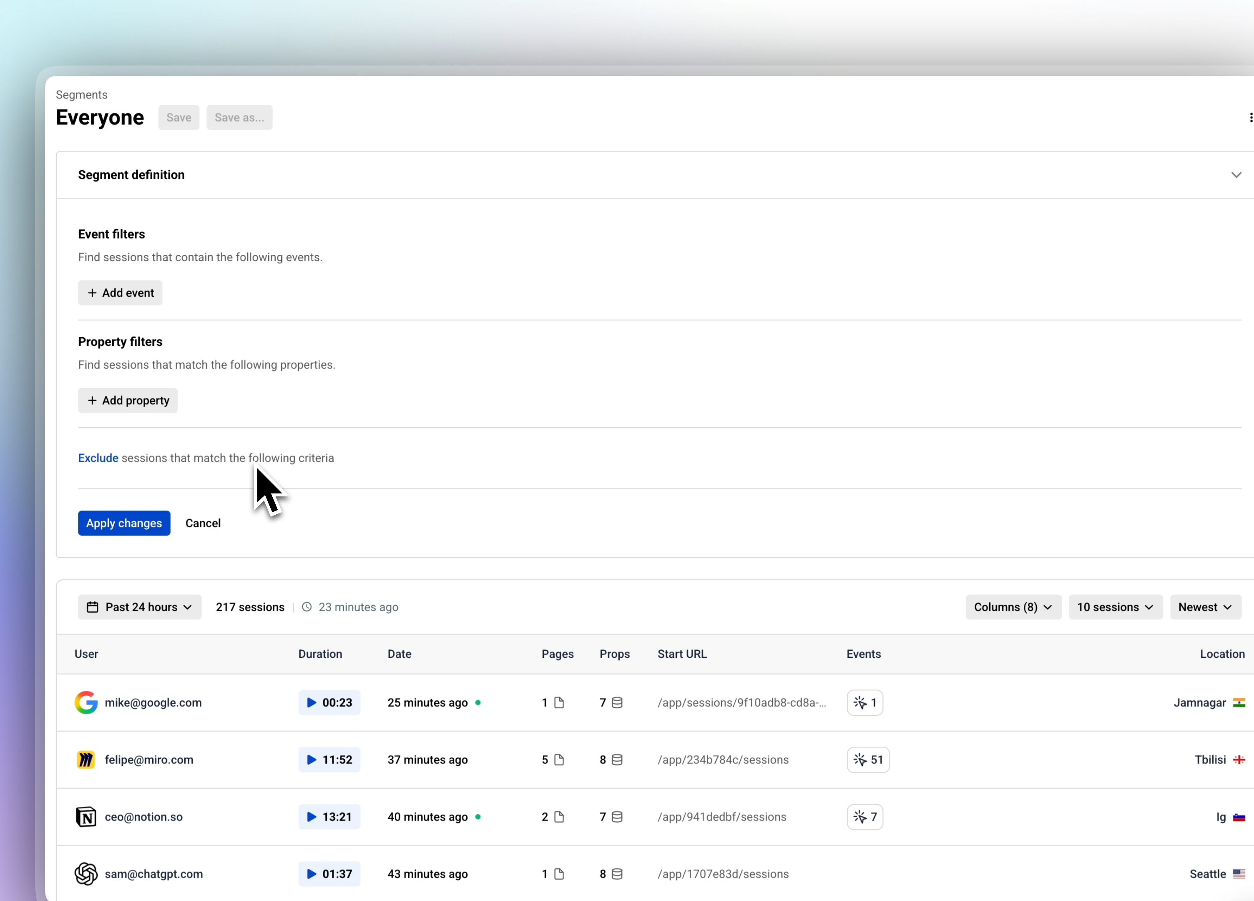This screenshot has width=1254, height=901.
Task: Click the Save as... button
Action: [239, 117]
